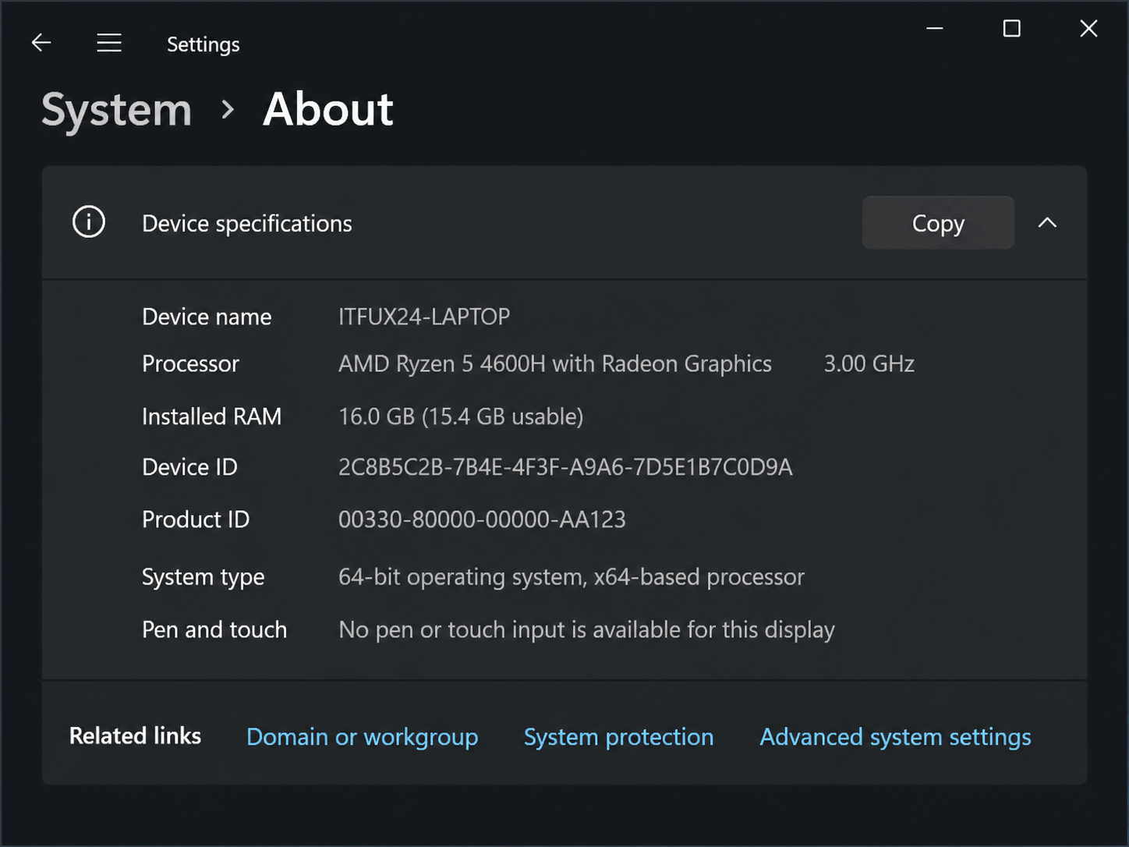The image size is (1129, 847).
Task: Click the Settings window title
Action: [x=204, y=44]
